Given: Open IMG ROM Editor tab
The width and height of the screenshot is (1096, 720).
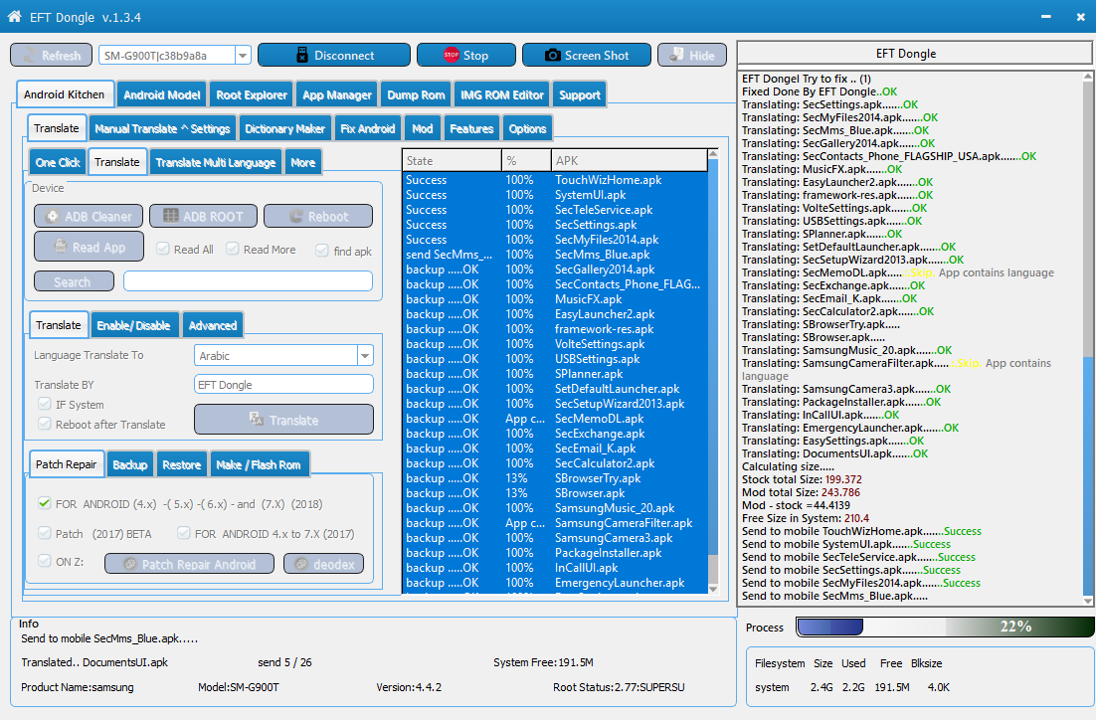Looking at the screenshot, I should (502, 95).
